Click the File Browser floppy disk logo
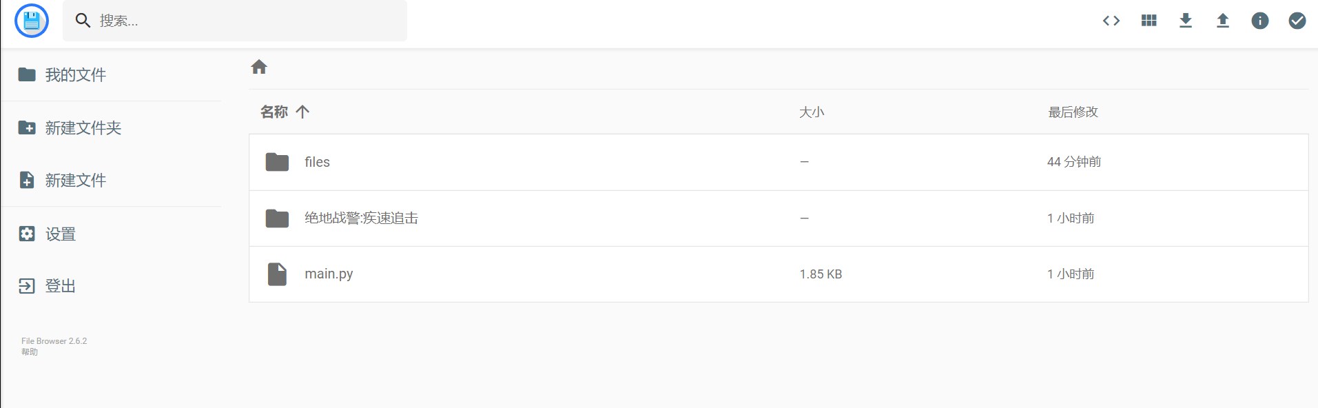1318x408 pixels. 32,21
